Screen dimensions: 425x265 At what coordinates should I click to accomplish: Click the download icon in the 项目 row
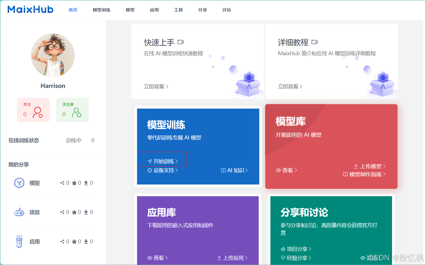[86, 212]
